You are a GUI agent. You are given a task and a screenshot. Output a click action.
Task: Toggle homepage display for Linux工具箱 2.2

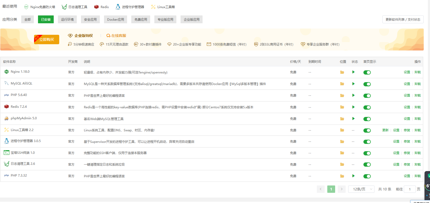click(x=367, y=130)
